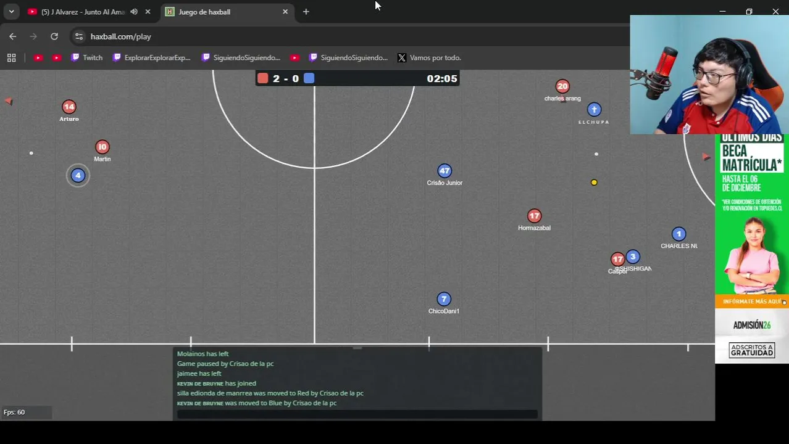The width and height of the screenshot is (789, 444).
Task: Click the red arrow at left goal
Action: tap(9, 101)
